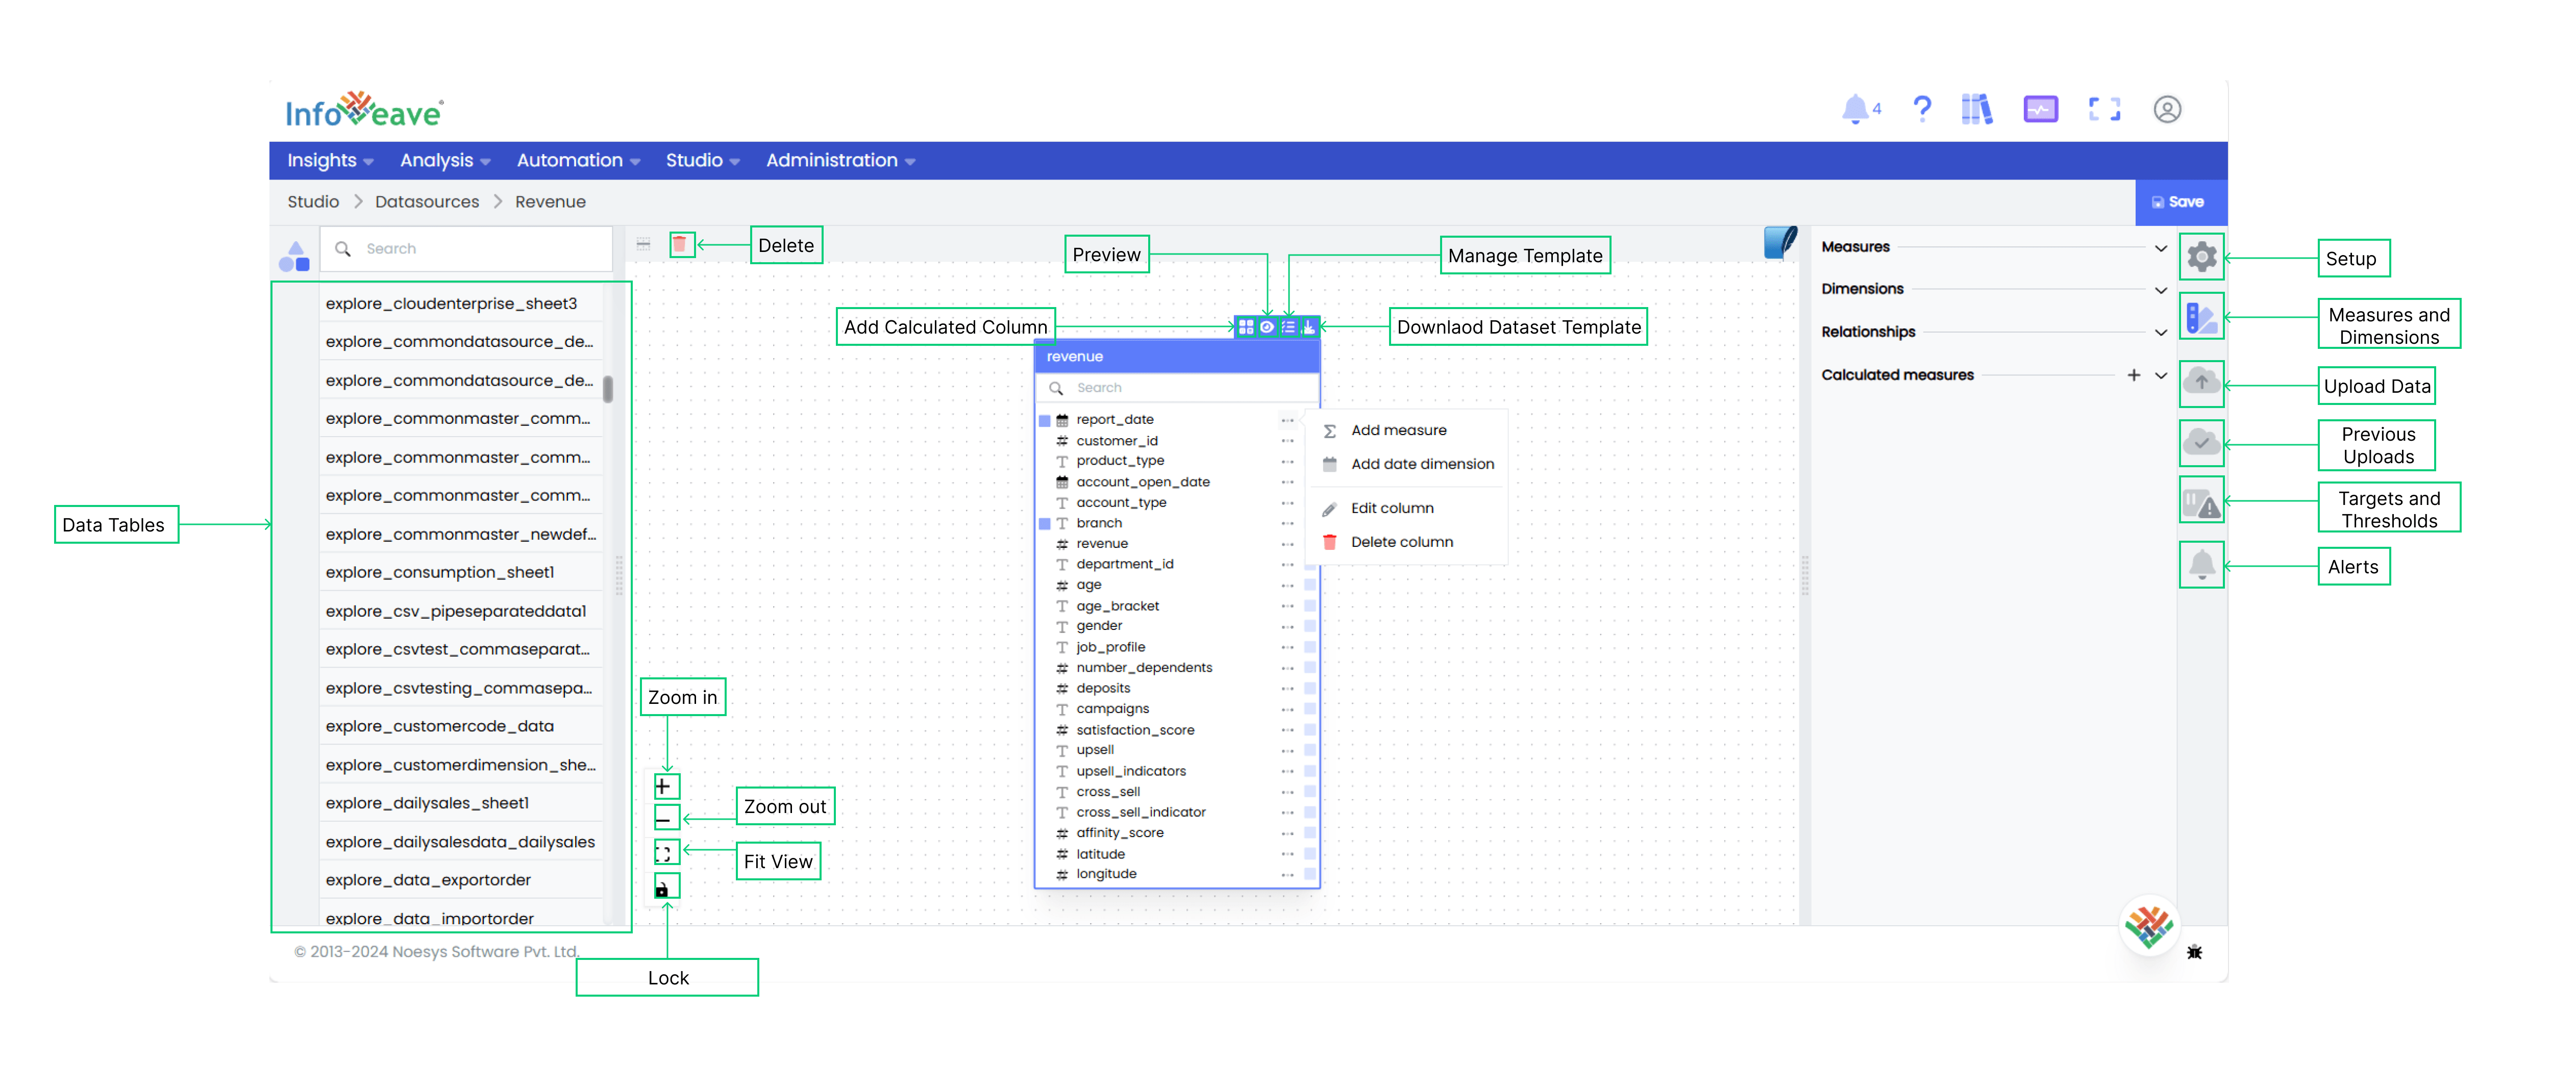This screenshot has width=2576, height=1065.
Task: Toggle the Lock view mode
Action: coord(664,891)
